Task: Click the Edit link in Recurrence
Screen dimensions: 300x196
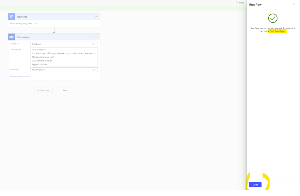Action: pos(35,23)
